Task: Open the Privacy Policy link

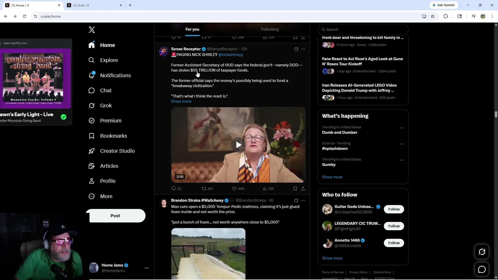Action: tap(358, 273)
